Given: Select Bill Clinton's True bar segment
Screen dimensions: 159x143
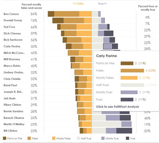Looking at the screenshot, I should click(x=124, y=131).
